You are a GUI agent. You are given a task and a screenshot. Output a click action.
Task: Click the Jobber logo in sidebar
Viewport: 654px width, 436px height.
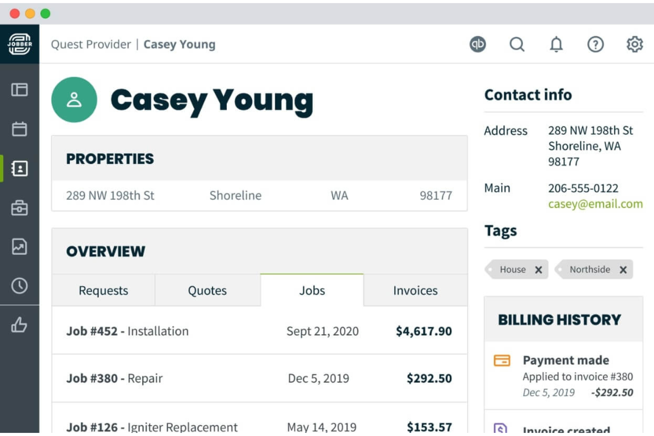pyautogui.click(x=19, y=44)
